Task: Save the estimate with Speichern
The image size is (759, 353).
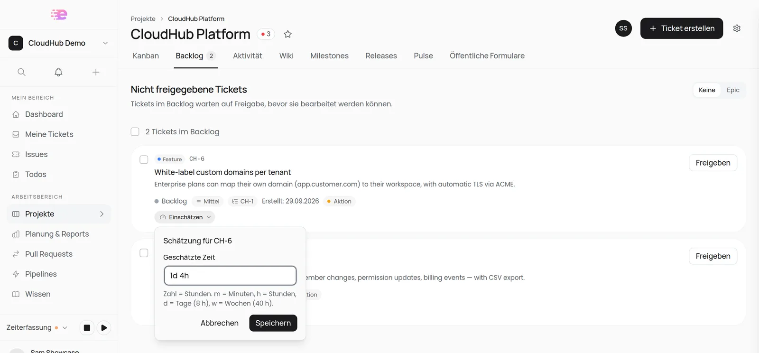Action: pos(273,323)
